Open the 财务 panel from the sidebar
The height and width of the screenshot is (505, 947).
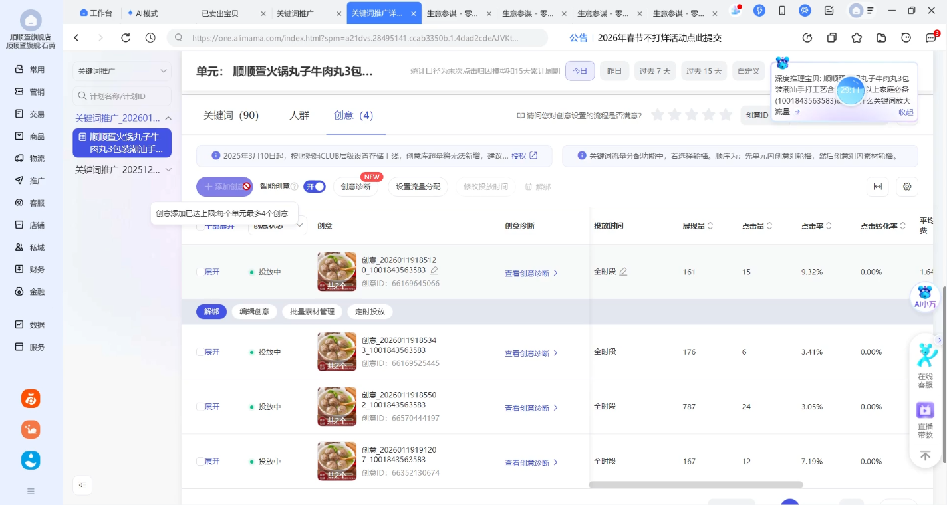(x=29, y=269)
